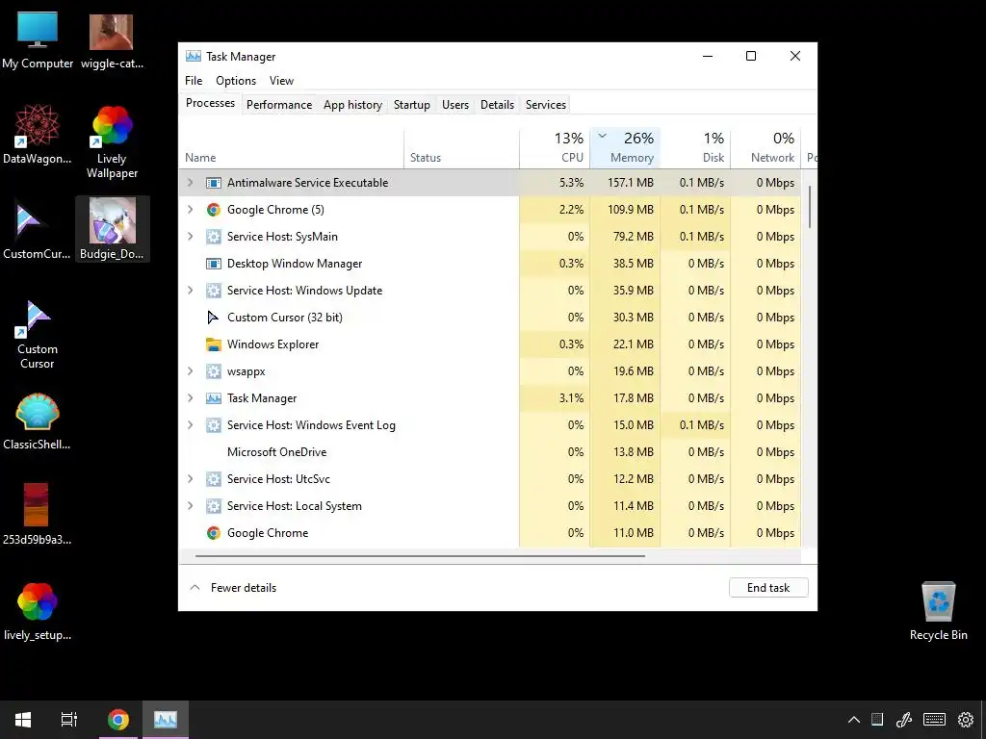
Task: Expand Service Host: UtcSvc
Action: 191,479
